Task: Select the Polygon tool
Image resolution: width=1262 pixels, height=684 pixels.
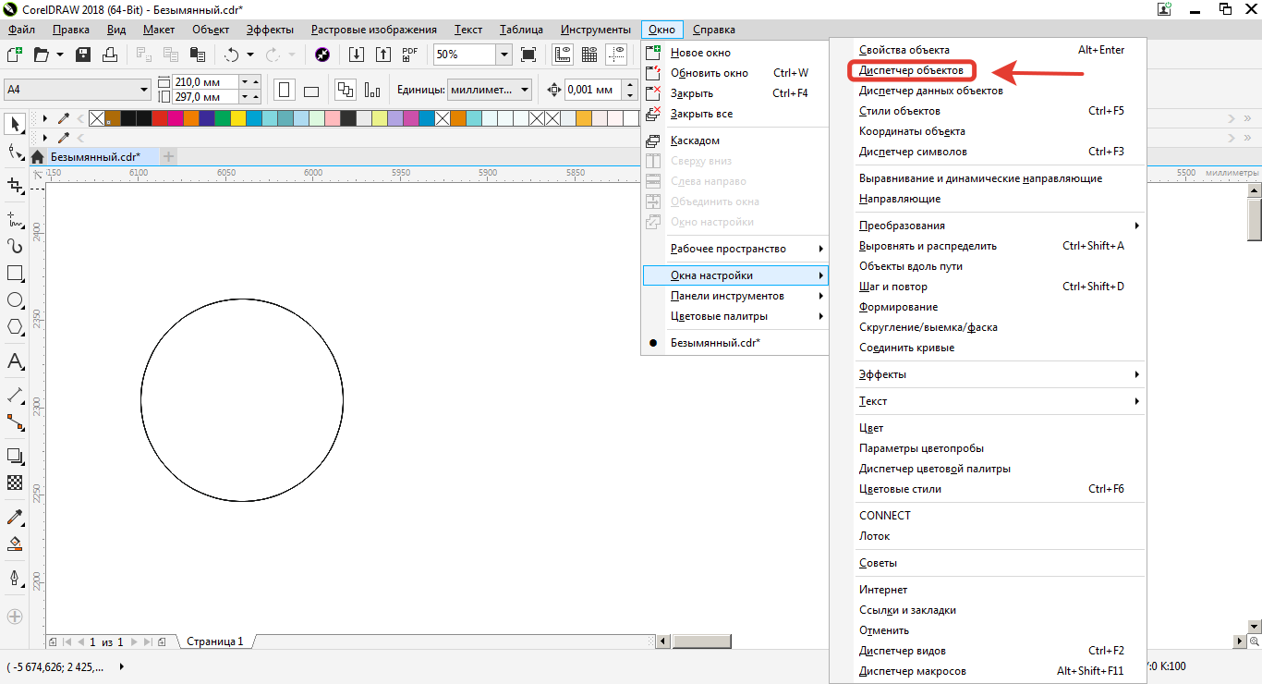Action: tap(15, 327)
